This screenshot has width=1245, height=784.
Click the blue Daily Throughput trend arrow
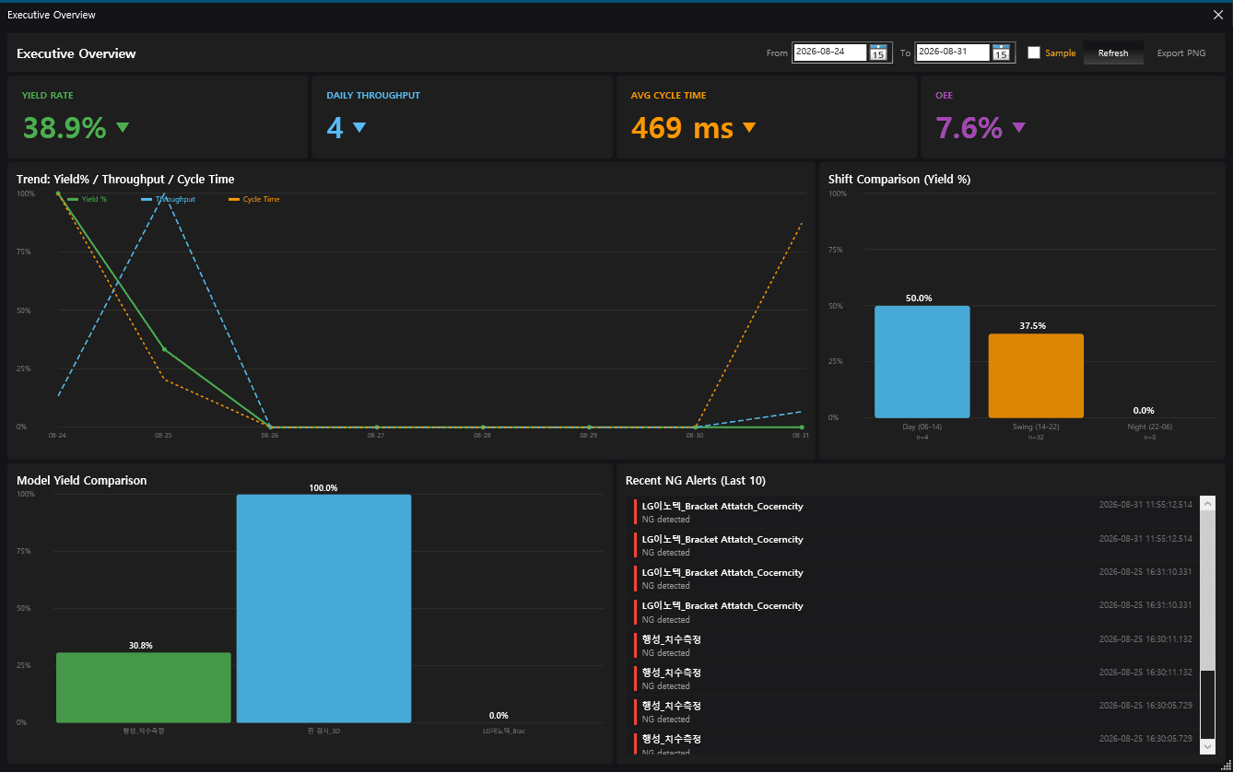359,127
